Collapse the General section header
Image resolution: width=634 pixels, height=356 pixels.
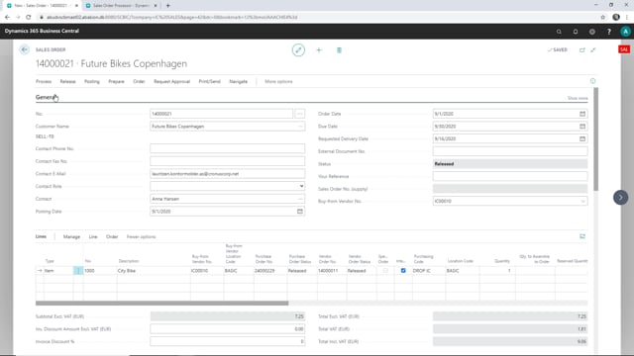(x=46, y=97)
